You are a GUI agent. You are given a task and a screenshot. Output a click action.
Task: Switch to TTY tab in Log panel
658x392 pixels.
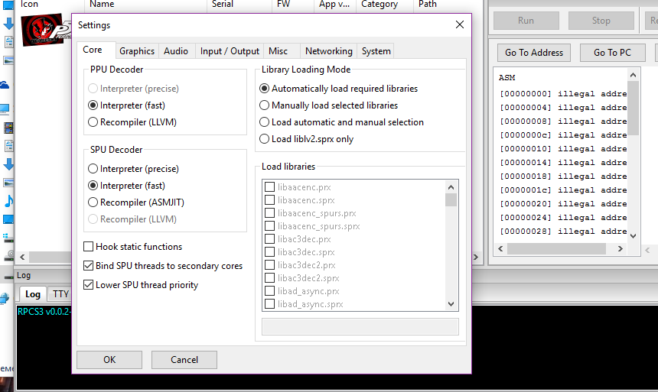coord(60,294)
